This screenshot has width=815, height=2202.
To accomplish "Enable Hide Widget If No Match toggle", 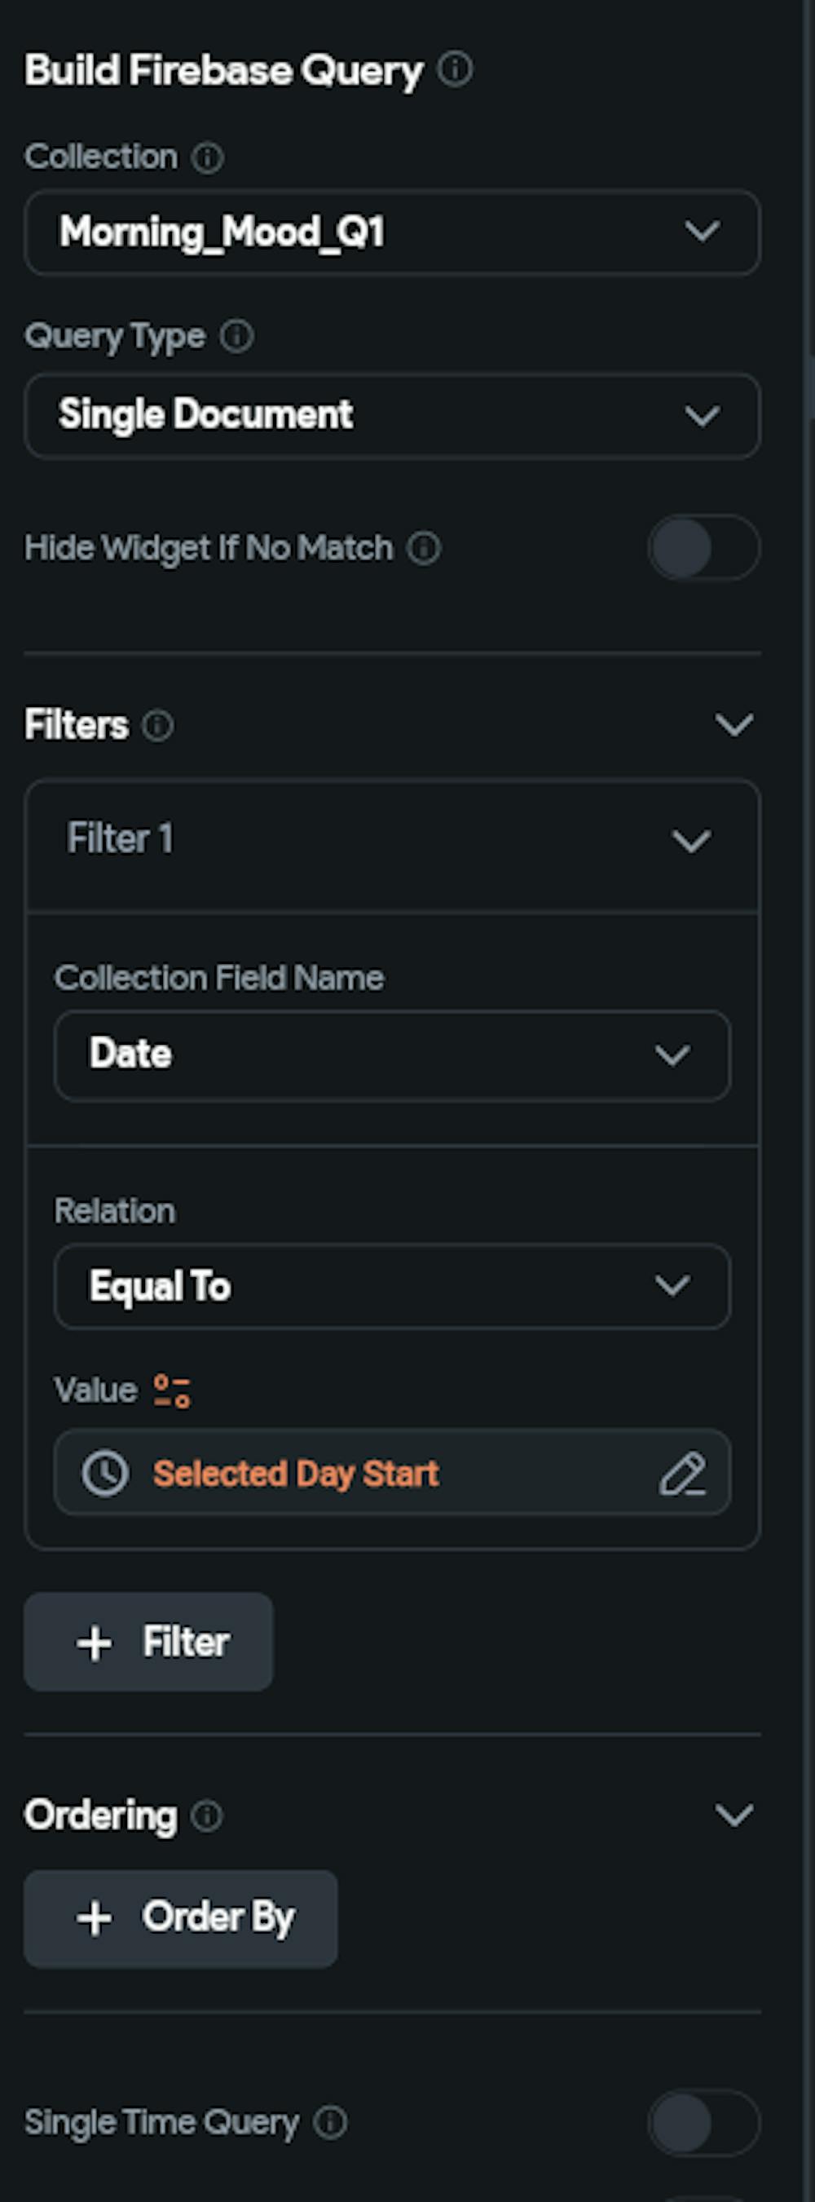I will coord(703,548).
